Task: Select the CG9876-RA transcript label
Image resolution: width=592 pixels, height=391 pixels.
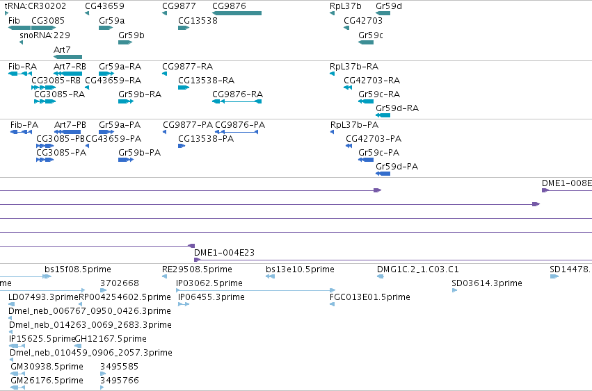Action: point(237,94)
